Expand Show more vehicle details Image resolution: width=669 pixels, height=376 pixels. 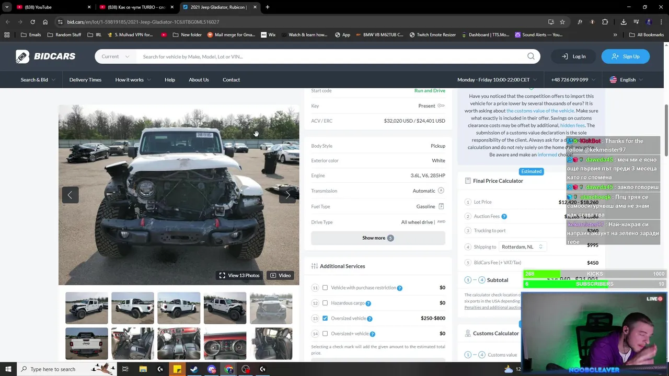[378, 238]
